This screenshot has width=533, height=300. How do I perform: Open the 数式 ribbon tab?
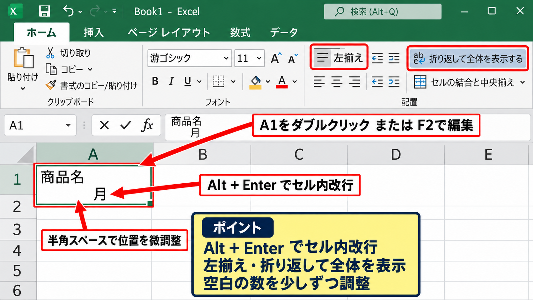click(240, 33)
